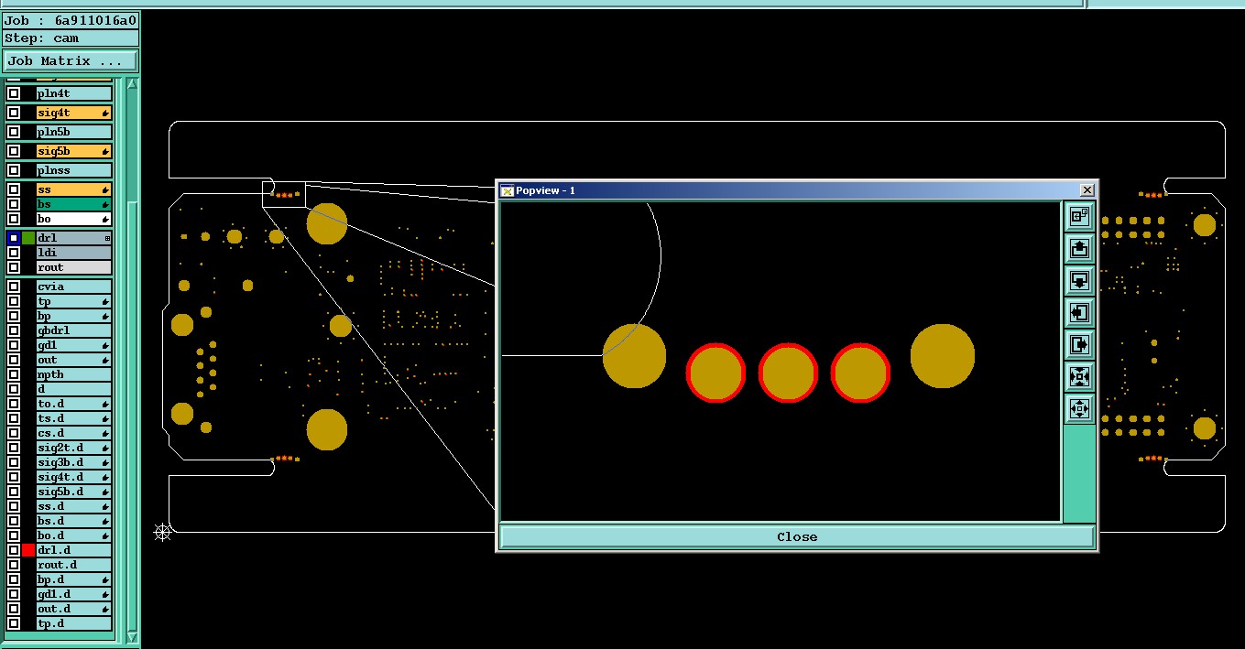Select the bs layer row

[x=73, y=204]
